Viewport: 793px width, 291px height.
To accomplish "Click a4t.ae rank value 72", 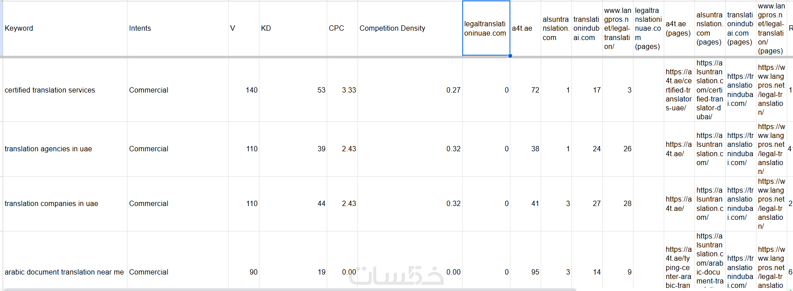I will pos(525,90).
